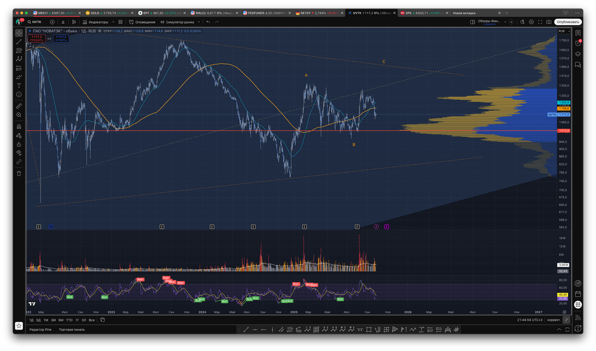Click the Опубликовать button
This screenshot has height=351, width=596.
568,22
